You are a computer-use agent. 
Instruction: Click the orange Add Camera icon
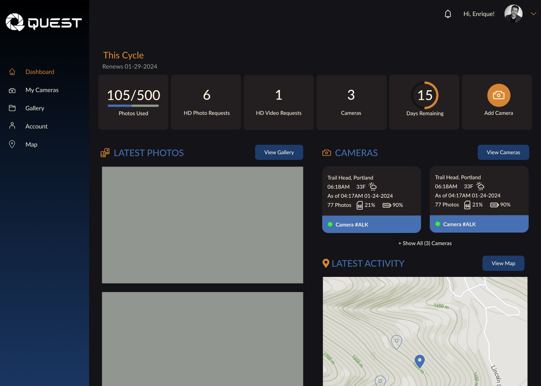click(499, 95)
